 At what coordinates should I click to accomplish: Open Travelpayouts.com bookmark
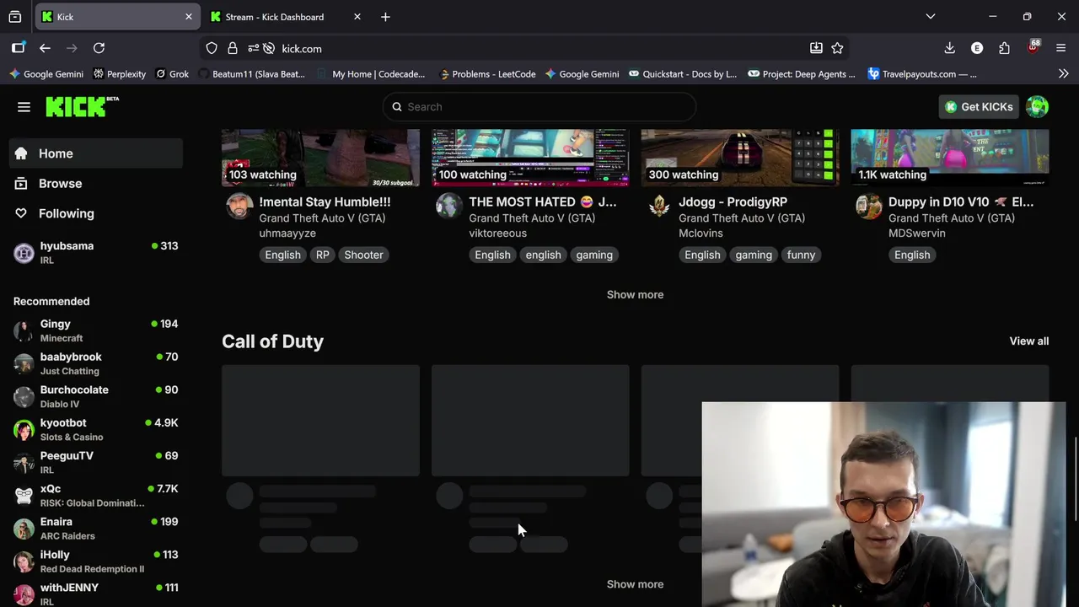tap(921, 74)
